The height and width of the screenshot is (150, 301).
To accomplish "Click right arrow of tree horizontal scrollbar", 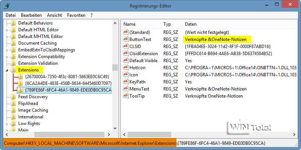I will (x=109, y=135).
